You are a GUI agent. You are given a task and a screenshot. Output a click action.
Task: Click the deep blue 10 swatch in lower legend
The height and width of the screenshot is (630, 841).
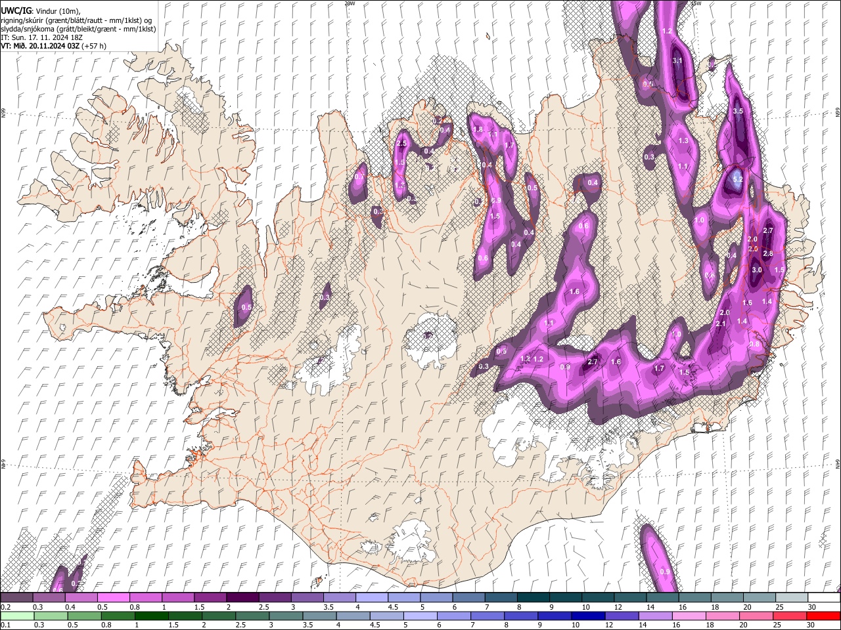[x=588, y=616]
